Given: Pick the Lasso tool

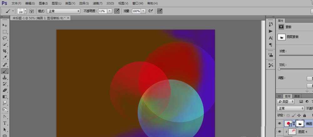Looking at the screenshot, I should coord(5,38).
